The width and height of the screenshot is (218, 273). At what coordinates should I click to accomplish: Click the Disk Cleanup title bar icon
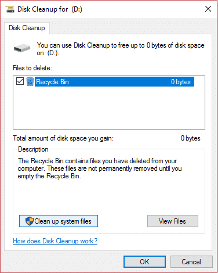10,9
